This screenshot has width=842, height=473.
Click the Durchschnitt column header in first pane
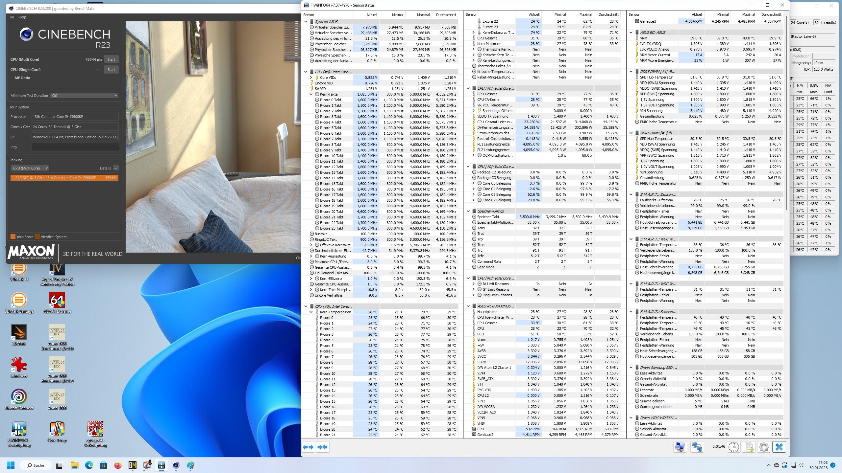pyautogui.click(x=445, y=15)
